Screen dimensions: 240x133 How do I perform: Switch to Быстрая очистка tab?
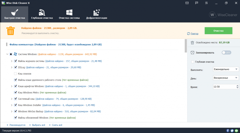click(15, 14)
